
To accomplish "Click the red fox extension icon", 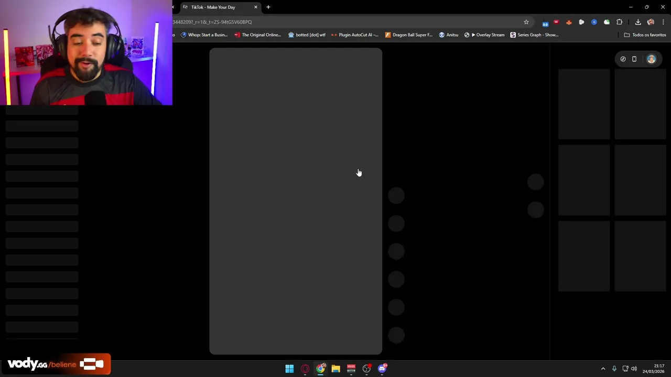I will pos(569,22).
